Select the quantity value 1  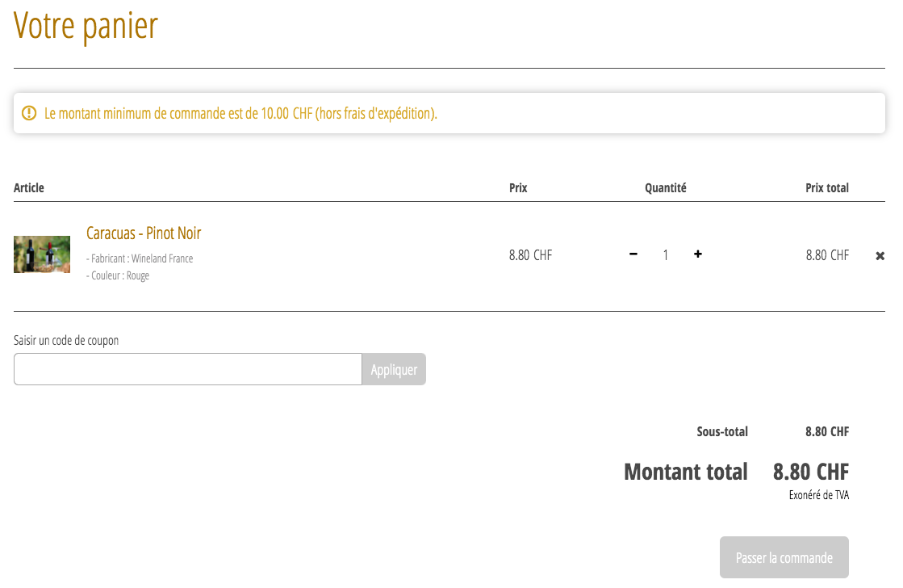pos(665,254)
